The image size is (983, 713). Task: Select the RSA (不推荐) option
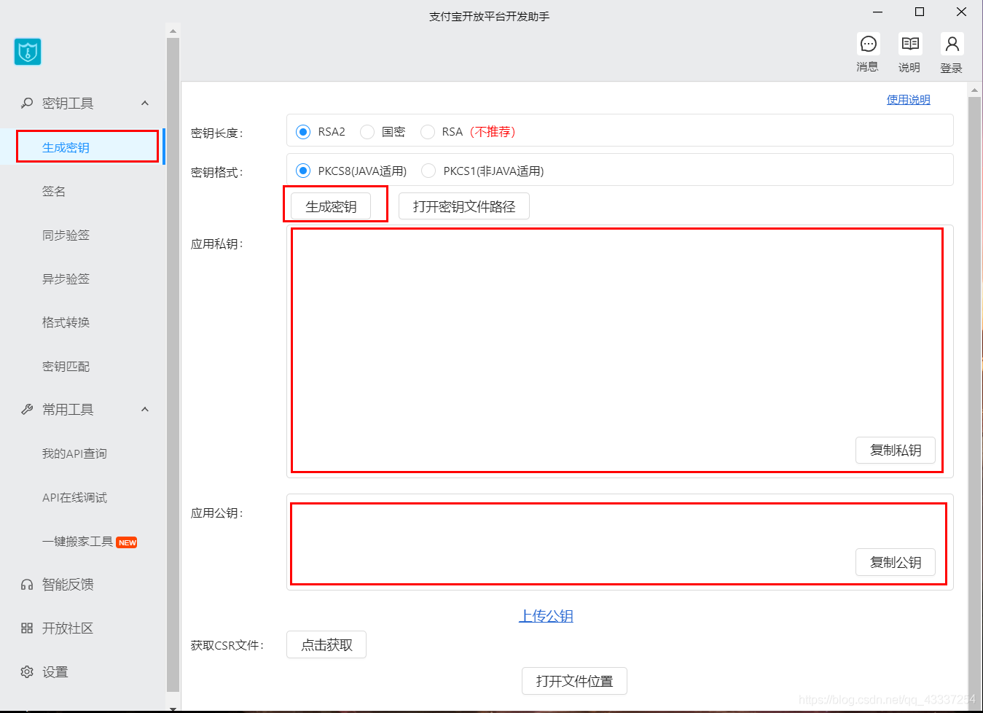pyautogui.click(x=428, y=132)
